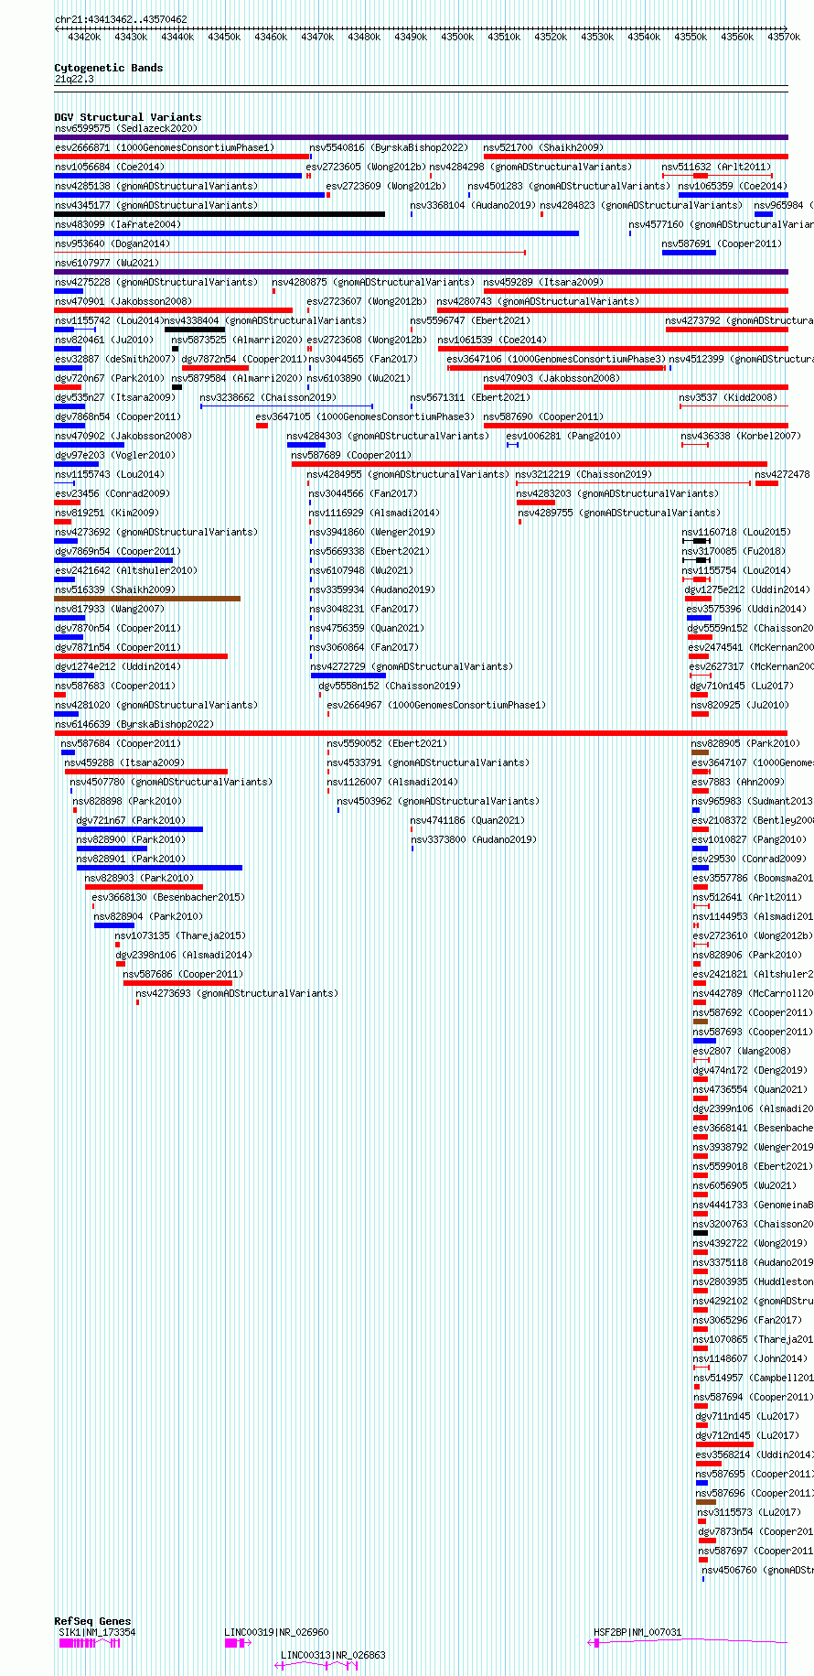Click the black bar under nsv4345177
The height and width of the screenshot is (1676, 814).
pyautogui.click(x=220, y=214)
